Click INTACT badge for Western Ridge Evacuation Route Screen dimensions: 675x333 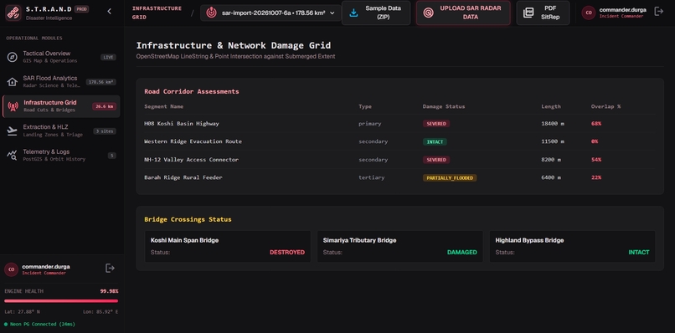coord(435,141)
